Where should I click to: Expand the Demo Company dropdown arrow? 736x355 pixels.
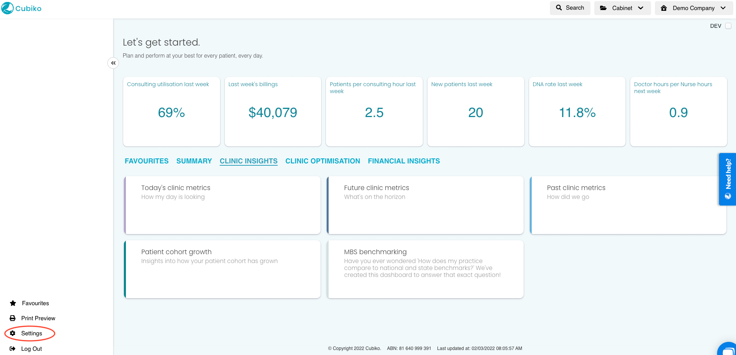(723, 8)
